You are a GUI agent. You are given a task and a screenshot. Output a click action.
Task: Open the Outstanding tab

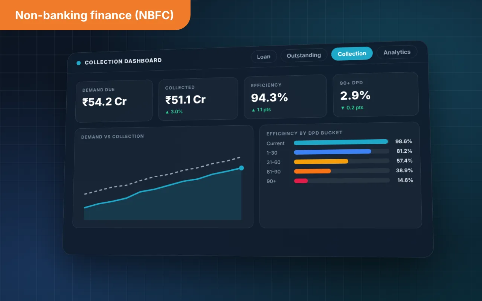point(304,55)
